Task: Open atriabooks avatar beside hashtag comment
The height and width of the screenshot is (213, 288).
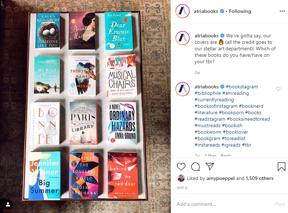Action: [x=183, y=89]
